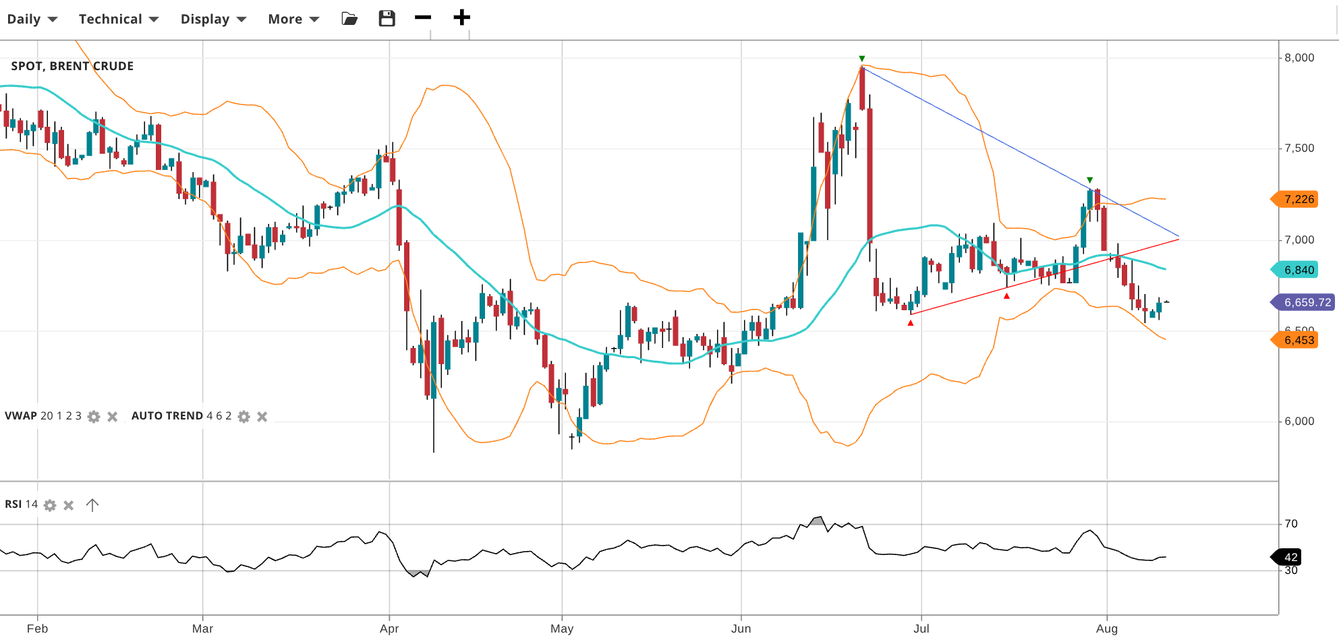
Task: Open AUTO TREND settings gear
Action: click(x=244, y=417)
